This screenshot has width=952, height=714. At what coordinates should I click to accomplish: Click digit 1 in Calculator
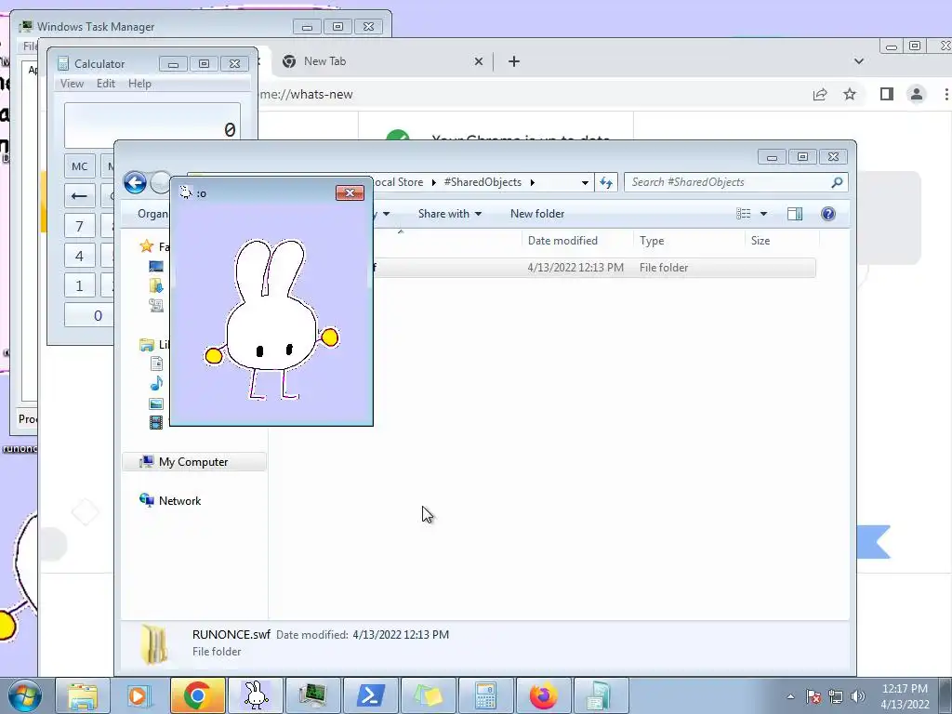click(x=80, y=285)
